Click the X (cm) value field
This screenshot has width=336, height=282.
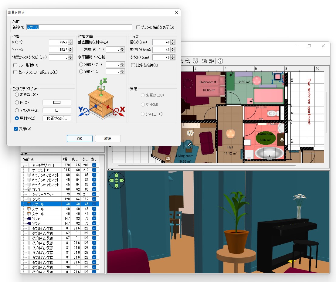[x=58, y=42]
